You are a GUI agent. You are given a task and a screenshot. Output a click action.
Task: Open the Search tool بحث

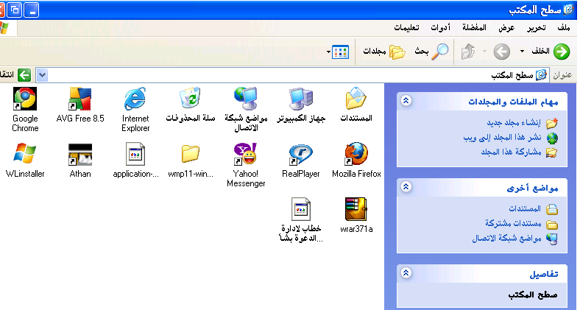click(431, 52)
